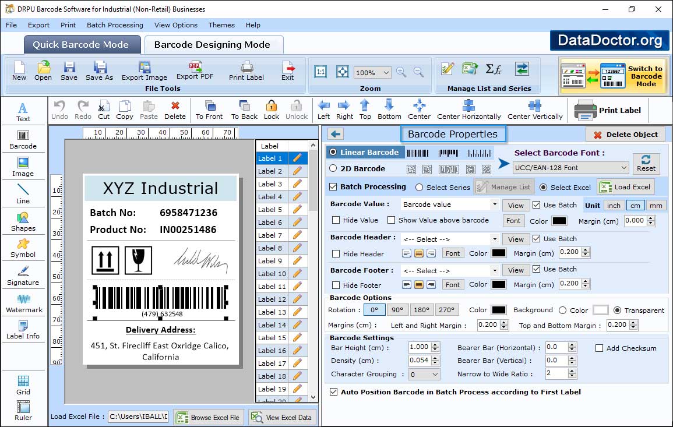The height and width of the screenshot is (427, 673).
Task: Click Center Horizontally alignment
Action: tap(468, 110)
